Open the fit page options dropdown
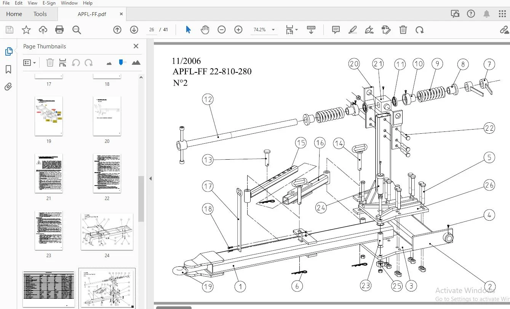 [292, 30]
